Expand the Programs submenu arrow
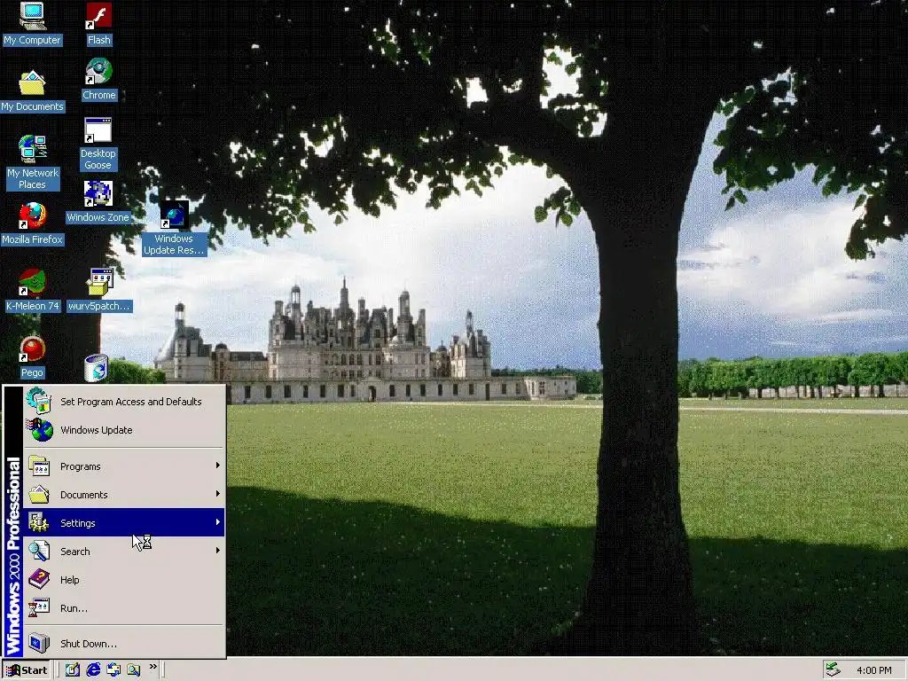908x681 pixels. point(218,466)
